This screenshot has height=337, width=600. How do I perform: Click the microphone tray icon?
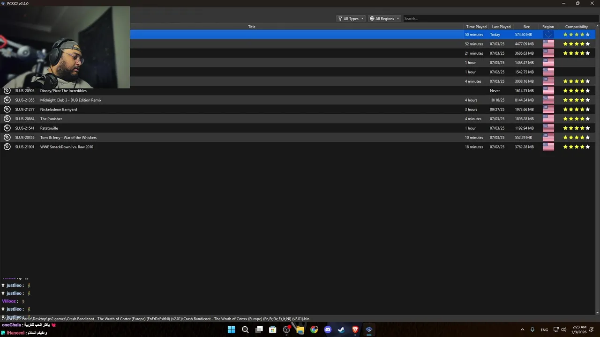[x=532, y=330]
